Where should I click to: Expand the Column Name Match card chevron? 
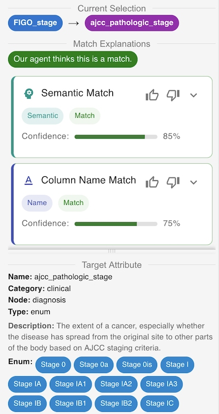point(194,182)
